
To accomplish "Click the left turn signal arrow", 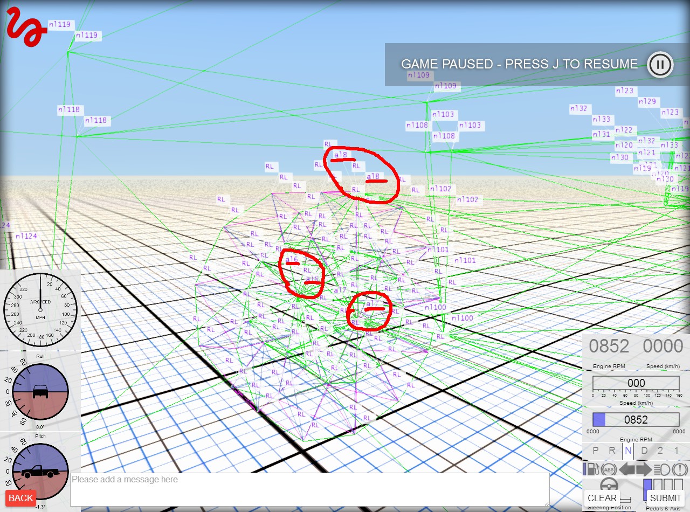I will (627, 469).
